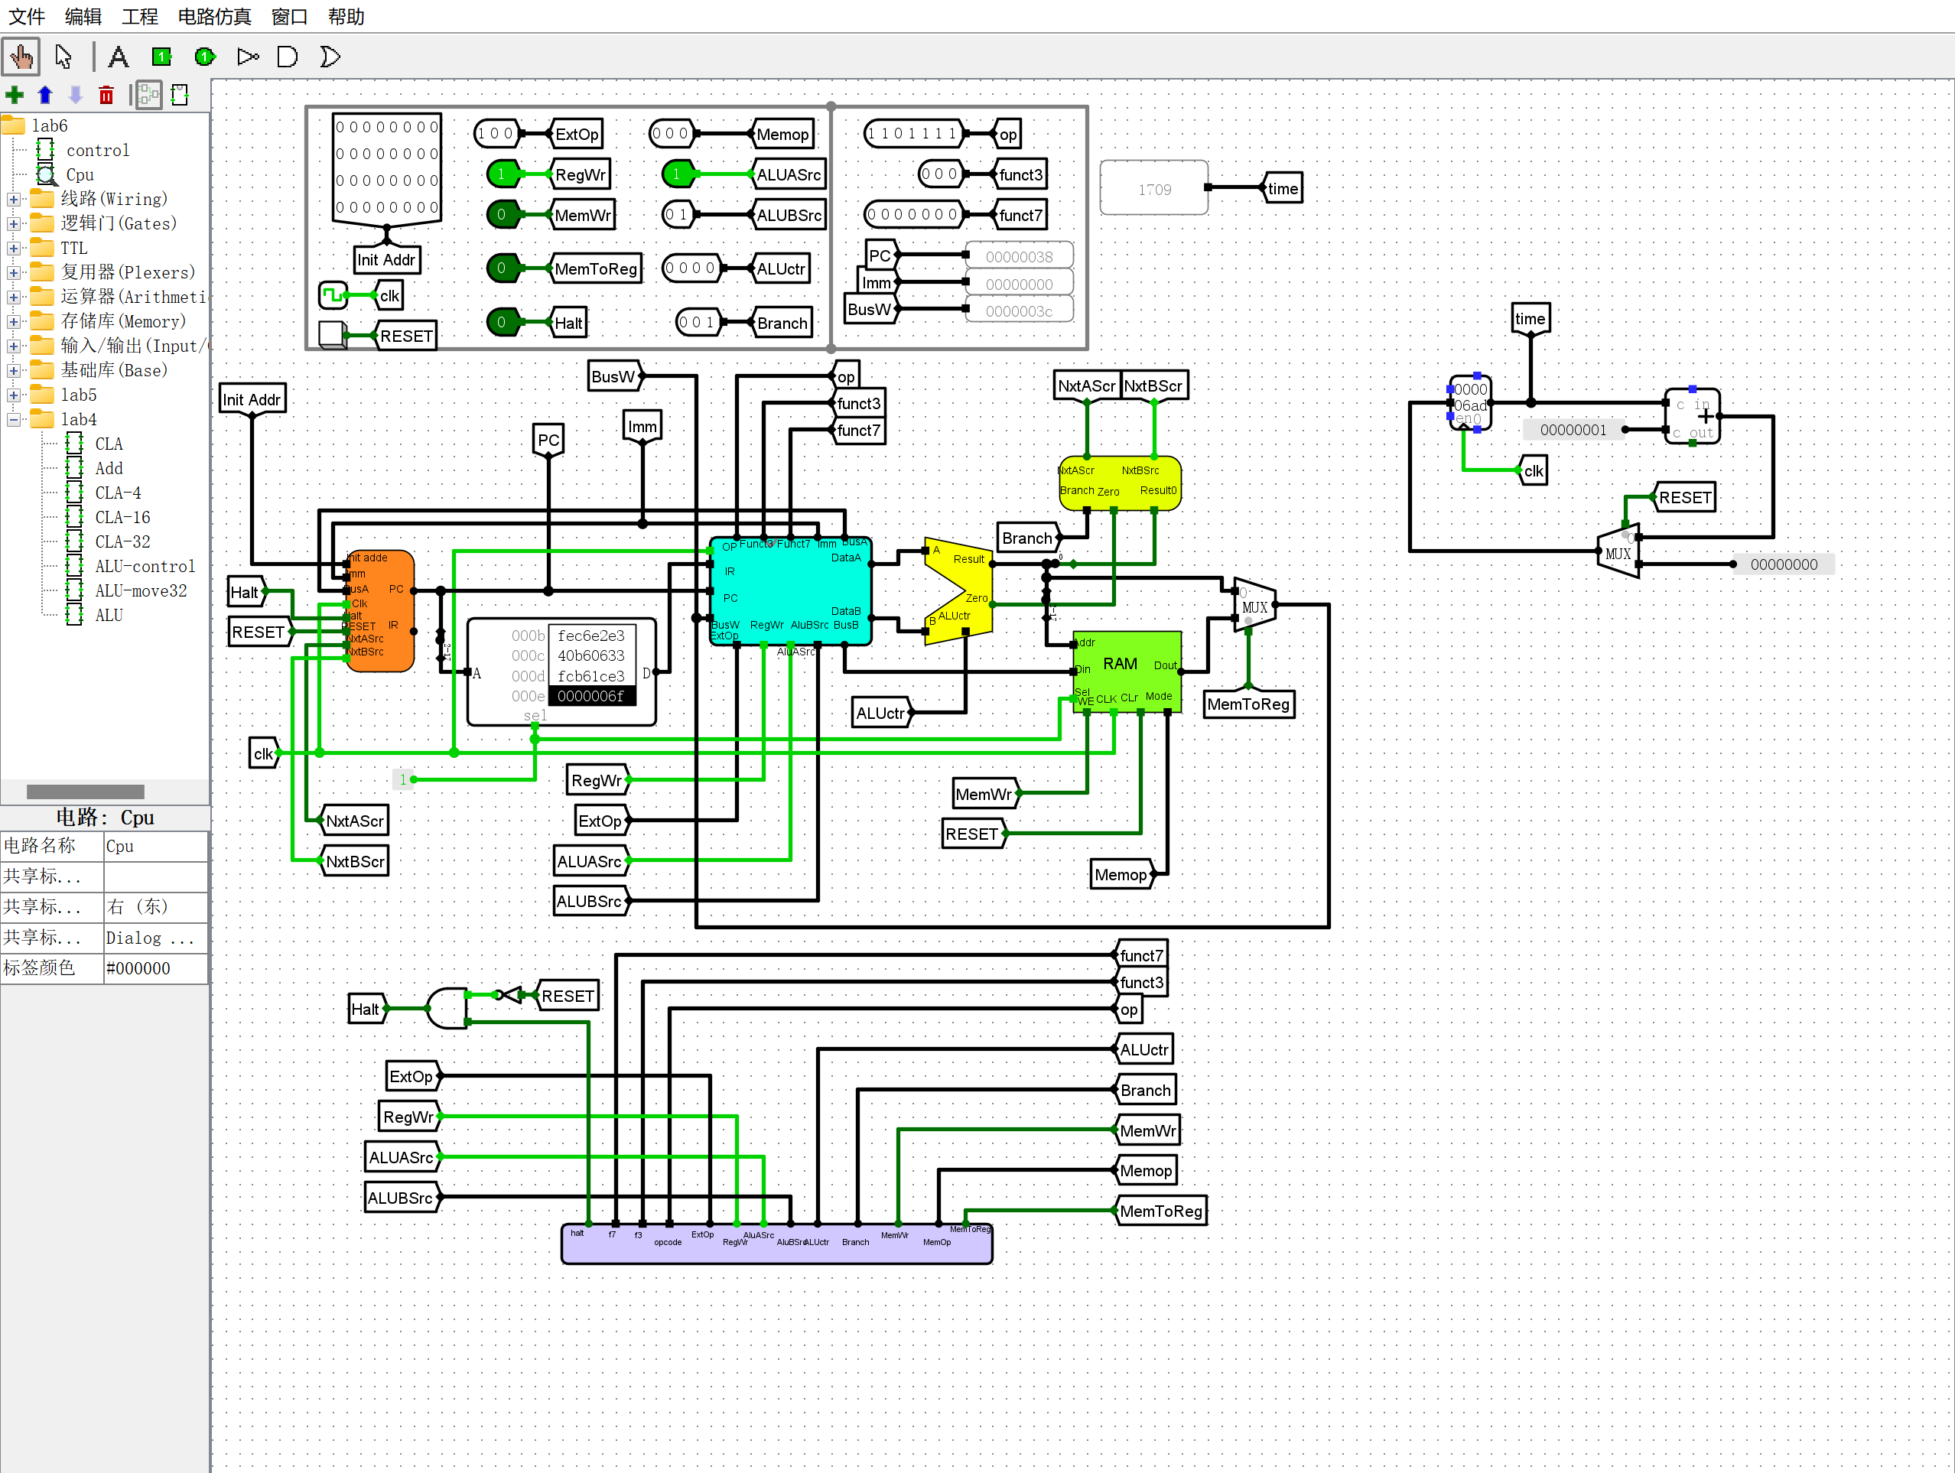Toggle the RegWr pin value
Screen dimensions: 1955x1473
pyautogui.click(x=502, y=174)
